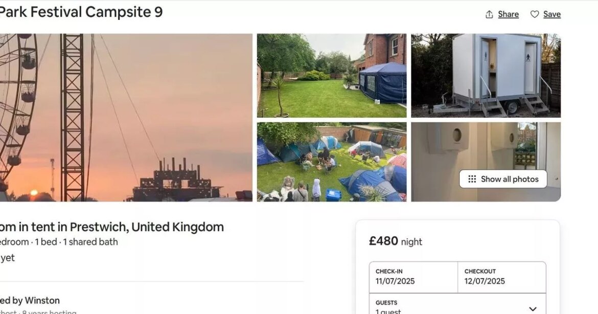
Task: Click the grid icon in Show all photos
Action: [x=472, y=179]
